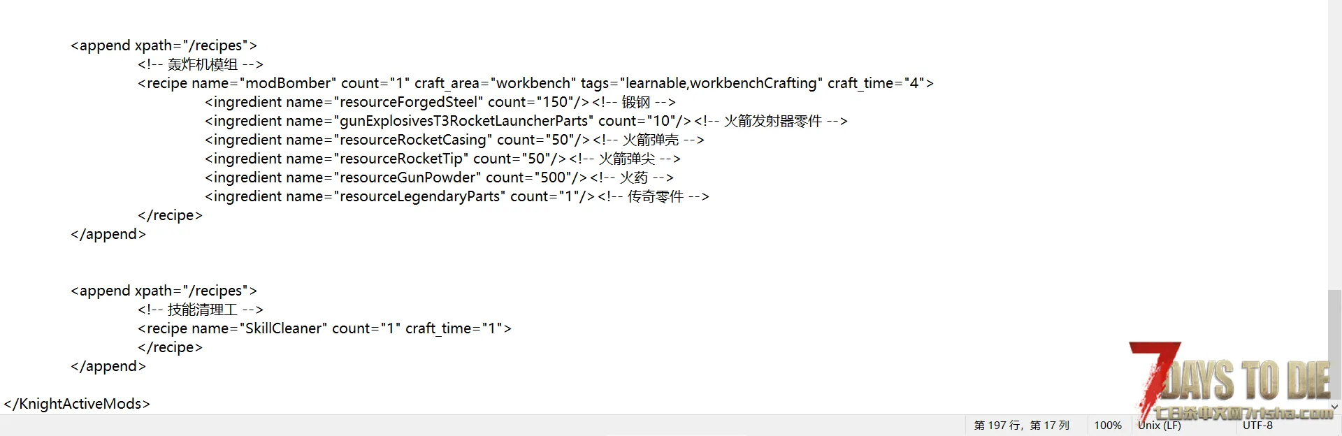Click the 100% zoom level indicator
The height and width of the screenshot is (436, 1342).
click(1108, 425)
